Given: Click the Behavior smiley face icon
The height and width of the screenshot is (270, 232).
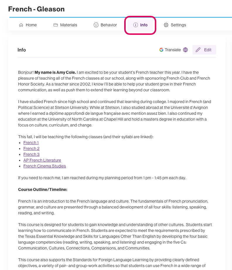Looking at the screenshot, I should point(96,25).
